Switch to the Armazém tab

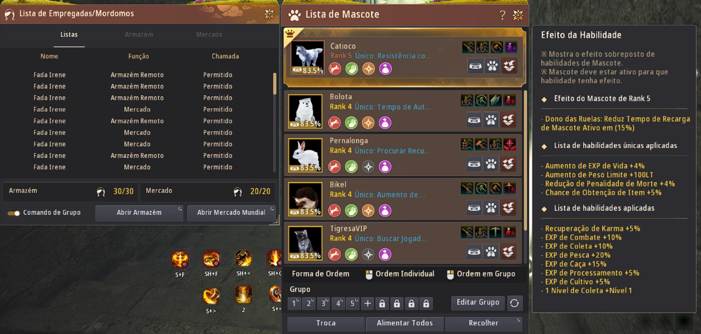[x=139, y=34]
